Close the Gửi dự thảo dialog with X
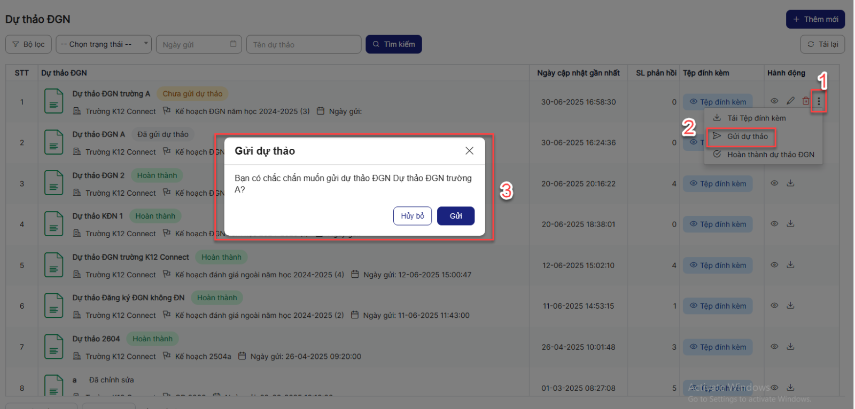855x409 pixels. [469, 151]
